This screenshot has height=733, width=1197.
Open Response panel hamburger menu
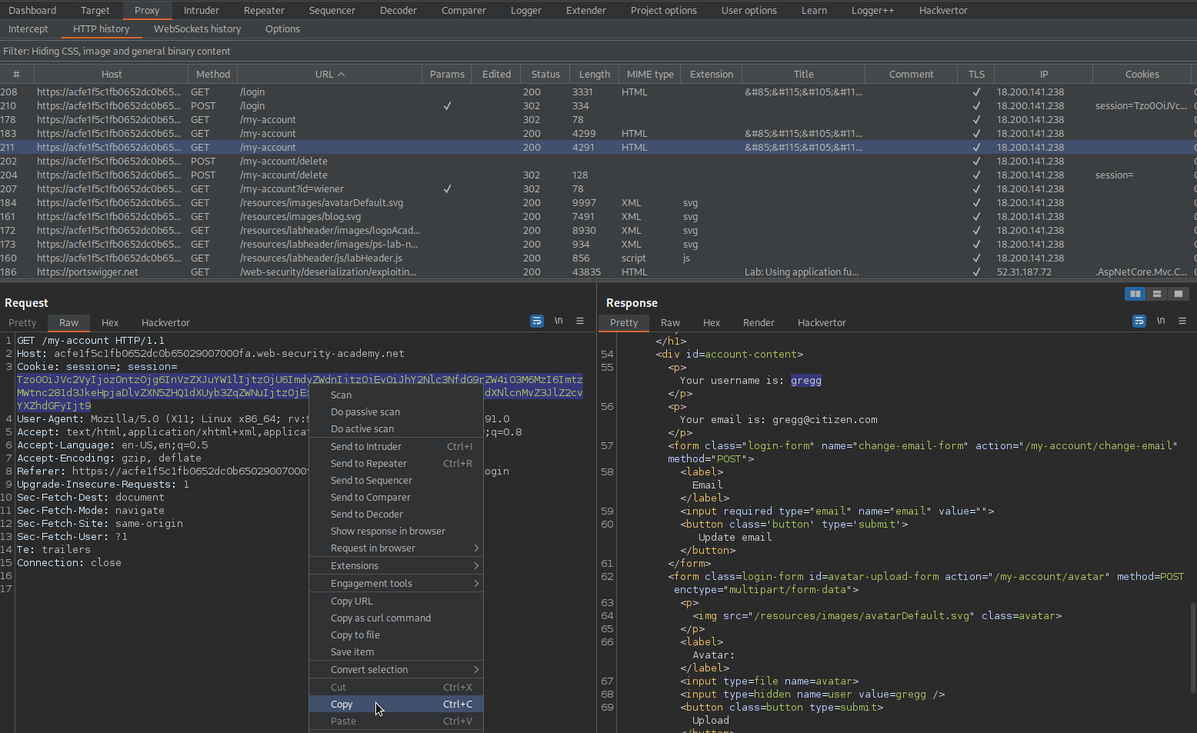[1182, 322]
